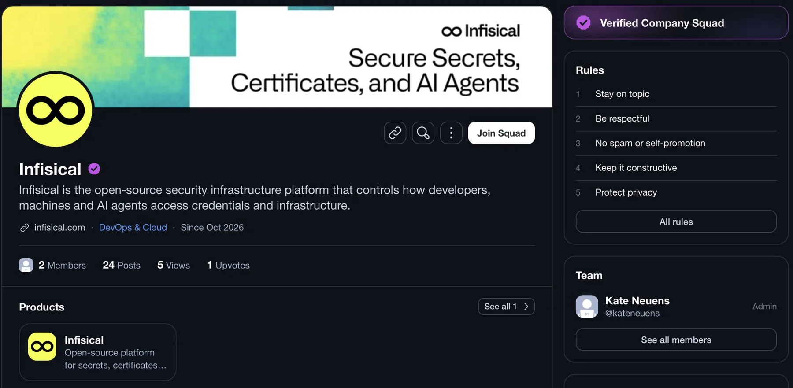793x388 pixels.
Task: Copy the squad link icon
Action: tap(395, 133)
